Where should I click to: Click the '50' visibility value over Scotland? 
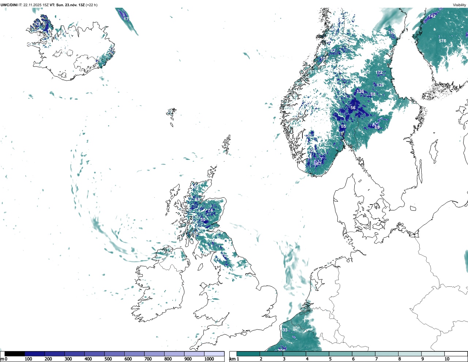click(x=203, y=220)
